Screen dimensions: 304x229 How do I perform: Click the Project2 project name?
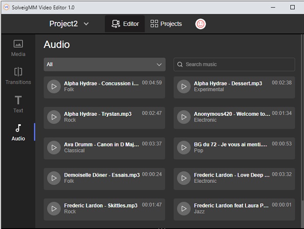[63, 24]
